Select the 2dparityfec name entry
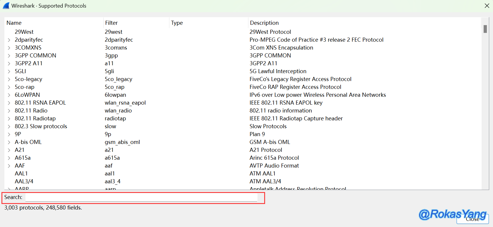 point(29,40)
